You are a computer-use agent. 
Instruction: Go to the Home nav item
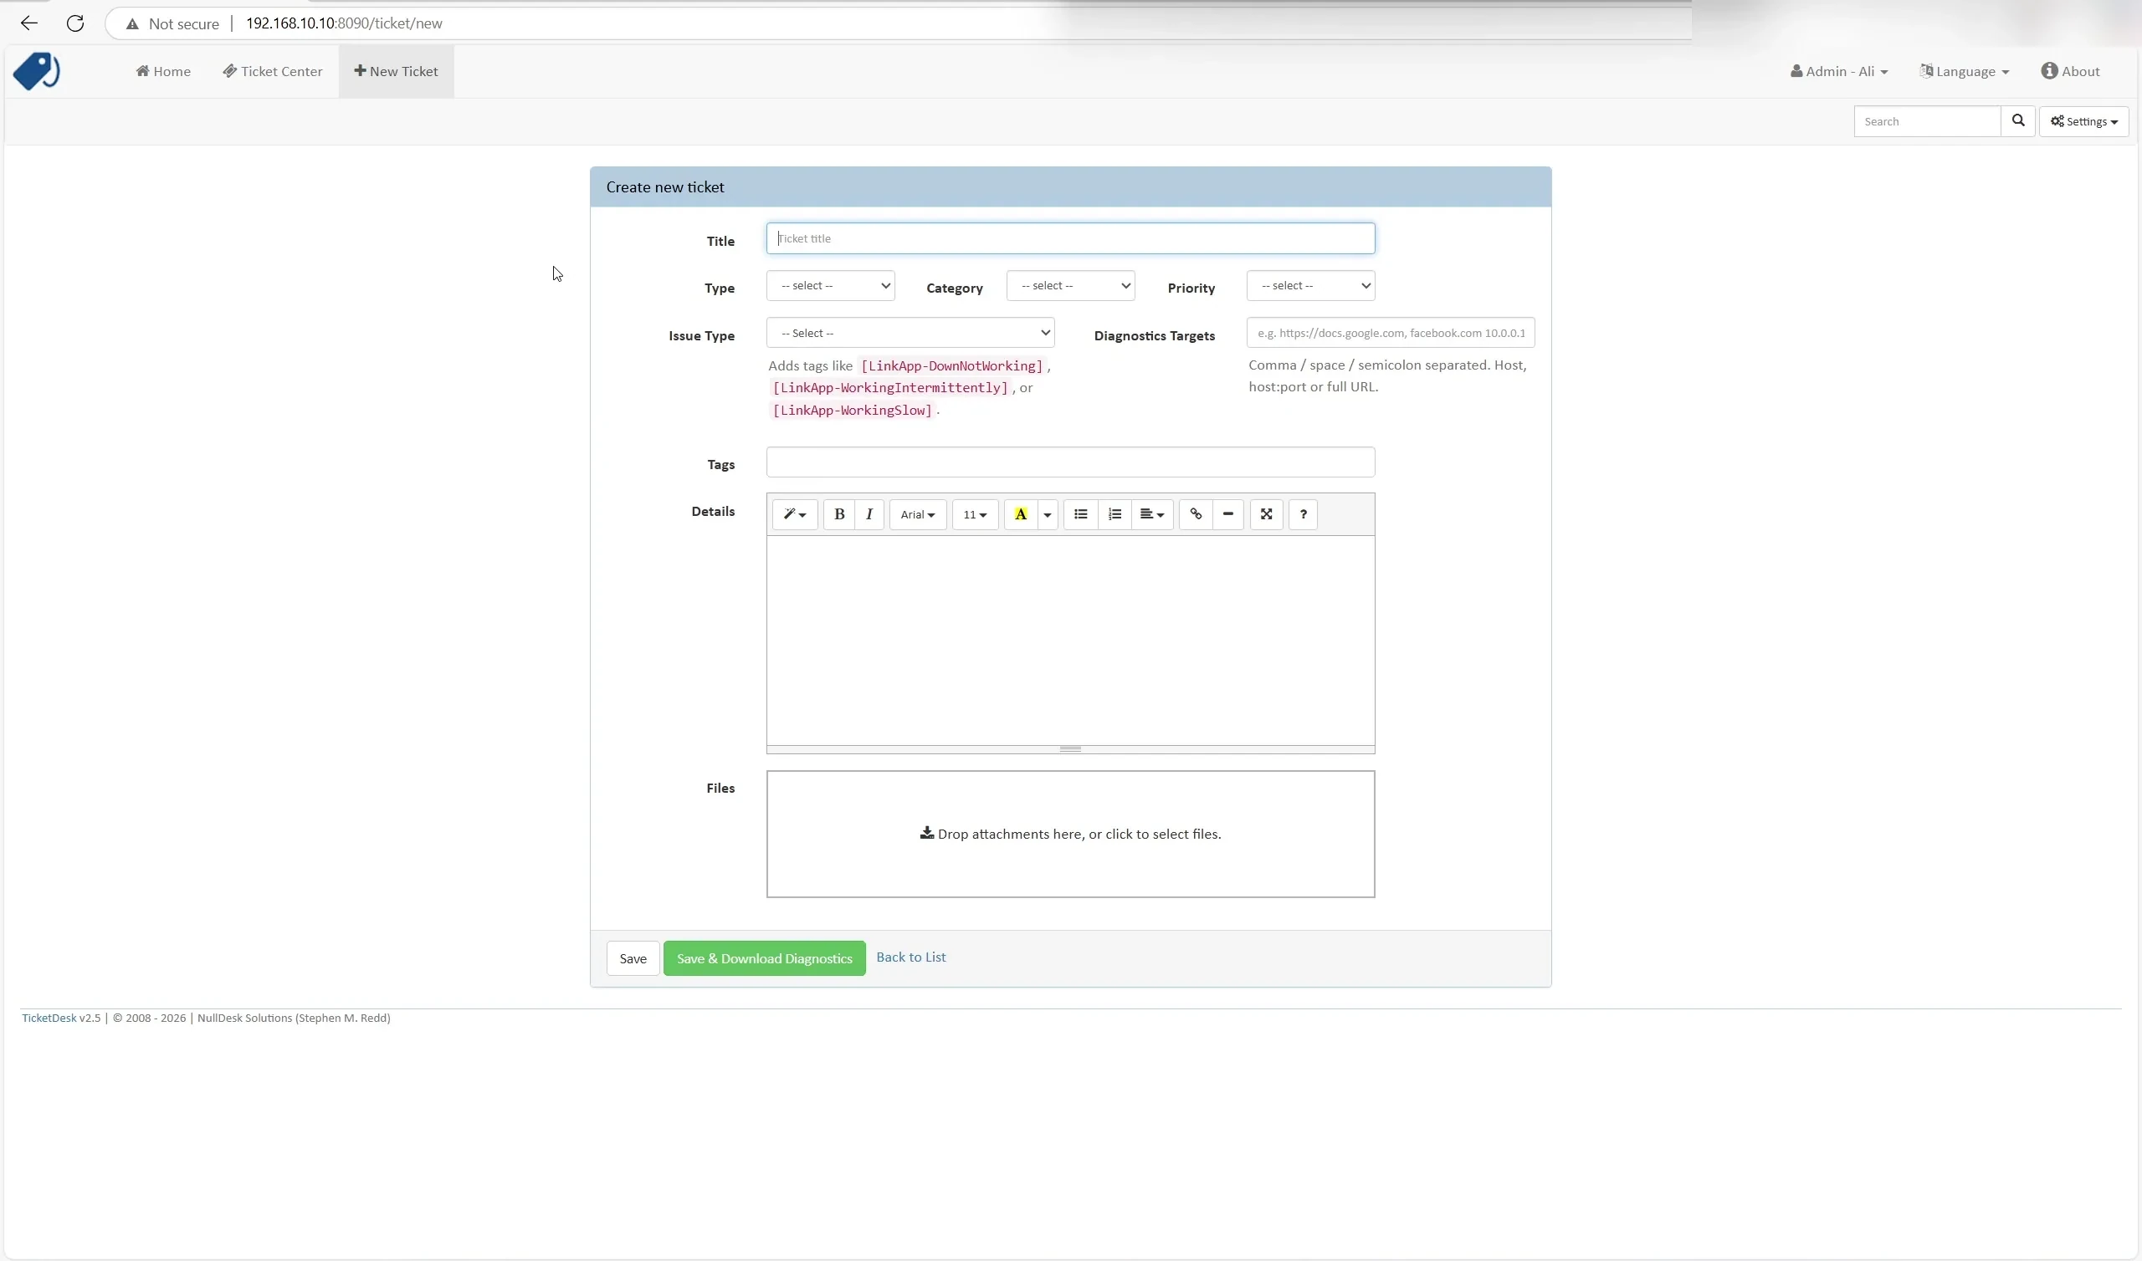163,71
